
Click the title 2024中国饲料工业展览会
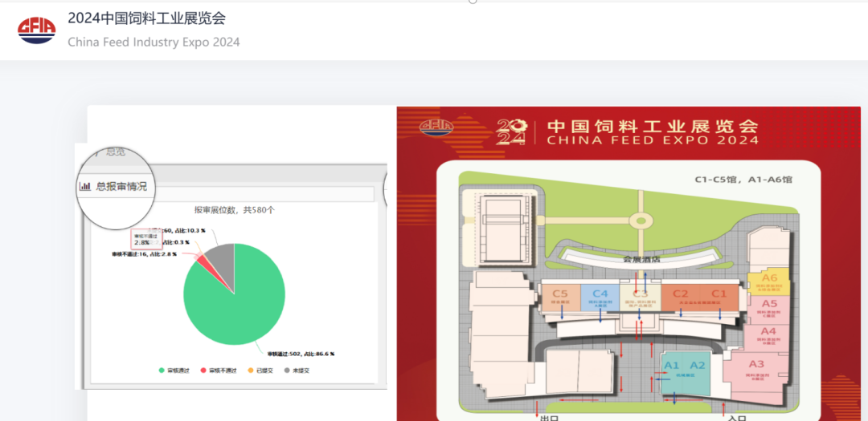[x=147, y=18]
